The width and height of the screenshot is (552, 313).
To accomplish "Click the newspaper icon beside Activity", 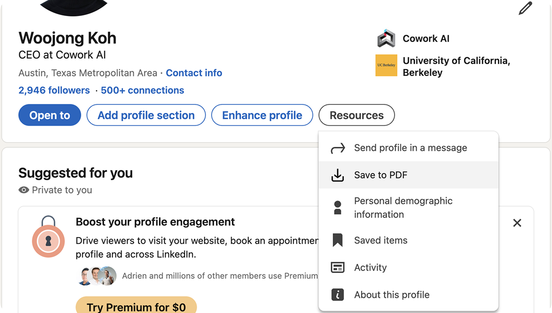I will (338, 268).
